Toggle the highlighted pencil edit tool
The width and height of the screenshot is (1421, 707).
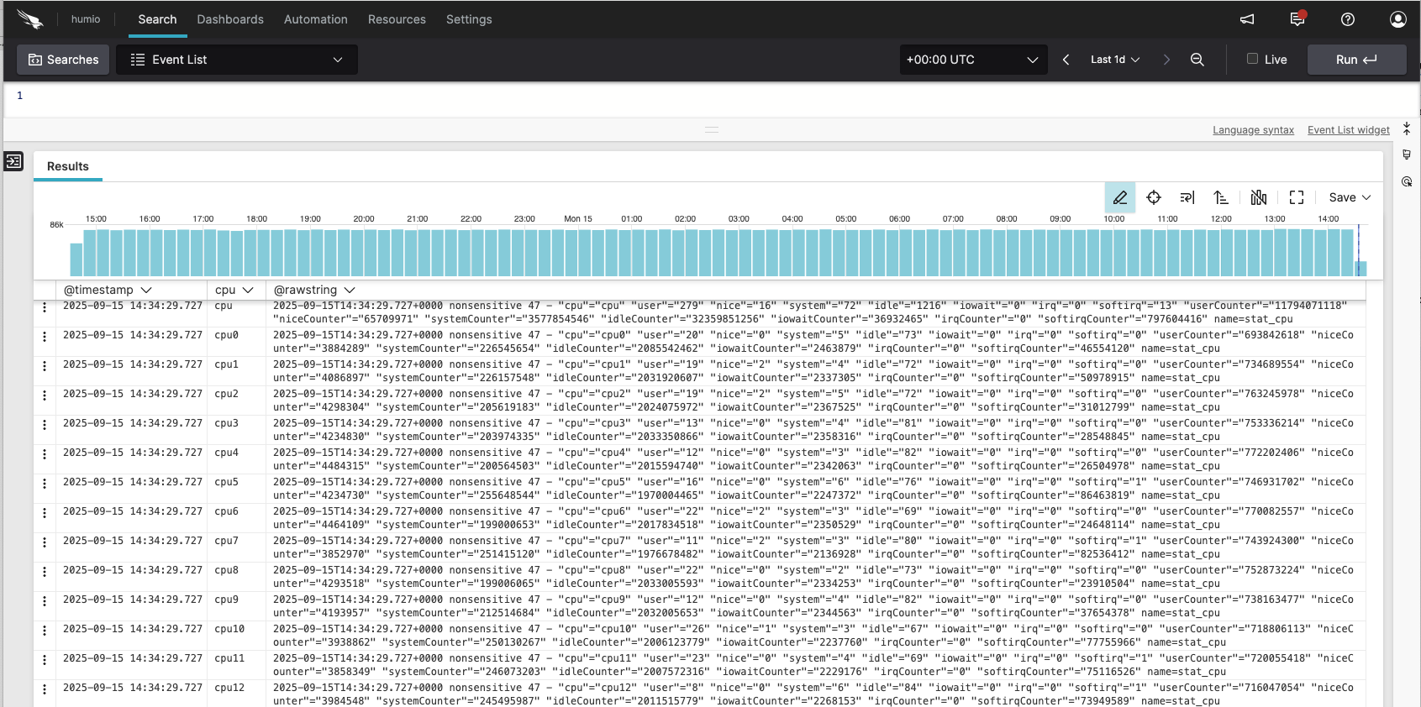[x=1120, y=197]
